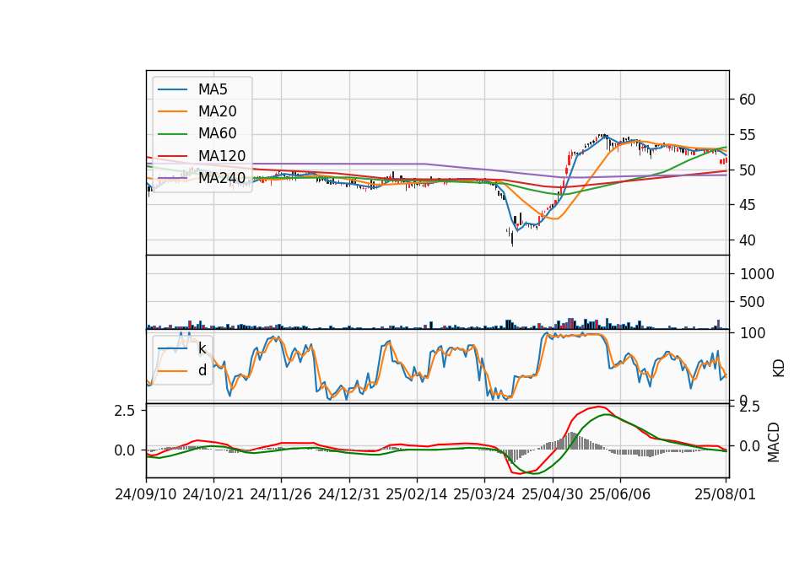Click the MA60 legend label
The height and width of the screenshot is (582, 810).
[217, 134]
